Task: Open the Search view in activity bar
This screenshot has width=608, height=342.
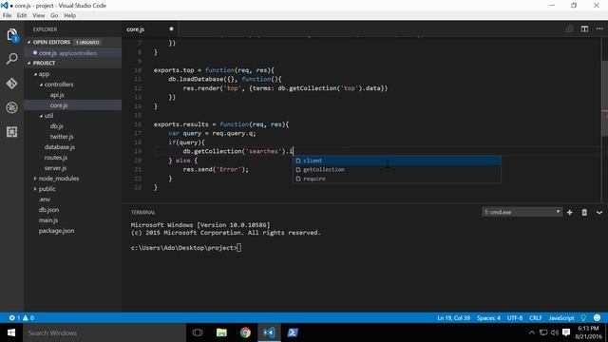Action: pos(12,59)
